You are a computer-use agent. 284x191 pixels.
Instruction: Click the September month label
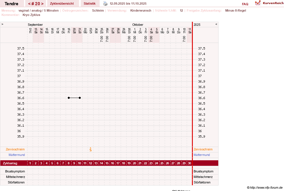pyautogui.click(x=35, y=25)
